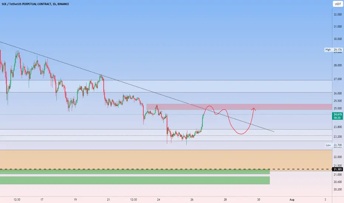Click the black 21.303 price label
Viewport: 344px width, 203px height.
[x=338, y=169]
